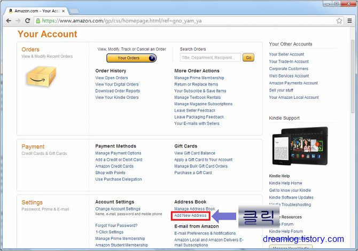Open Corporate Customers link
The height and width of the screenshot is (251, 358).
289,69
